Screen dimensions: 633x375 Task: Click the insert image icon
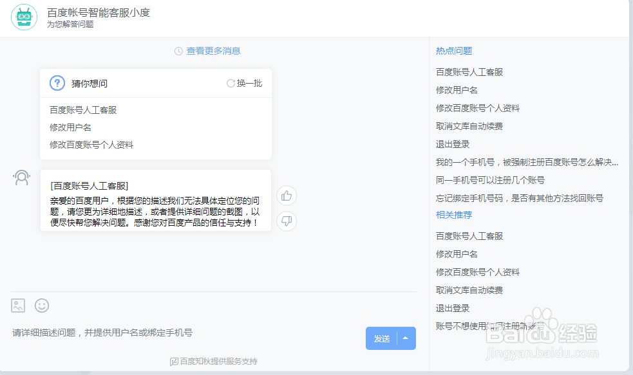tap(18, 306)
